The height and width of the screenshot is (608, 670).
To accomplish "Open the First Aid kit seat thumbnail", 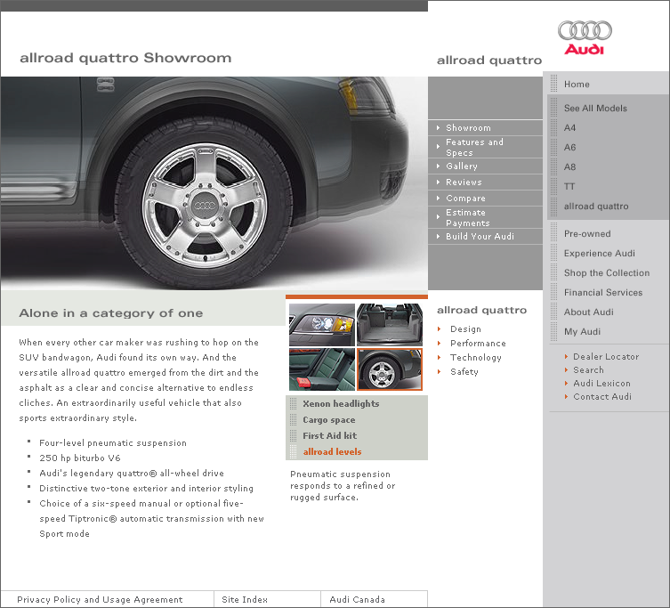I will pyautogui.click(x=322, y=369).
